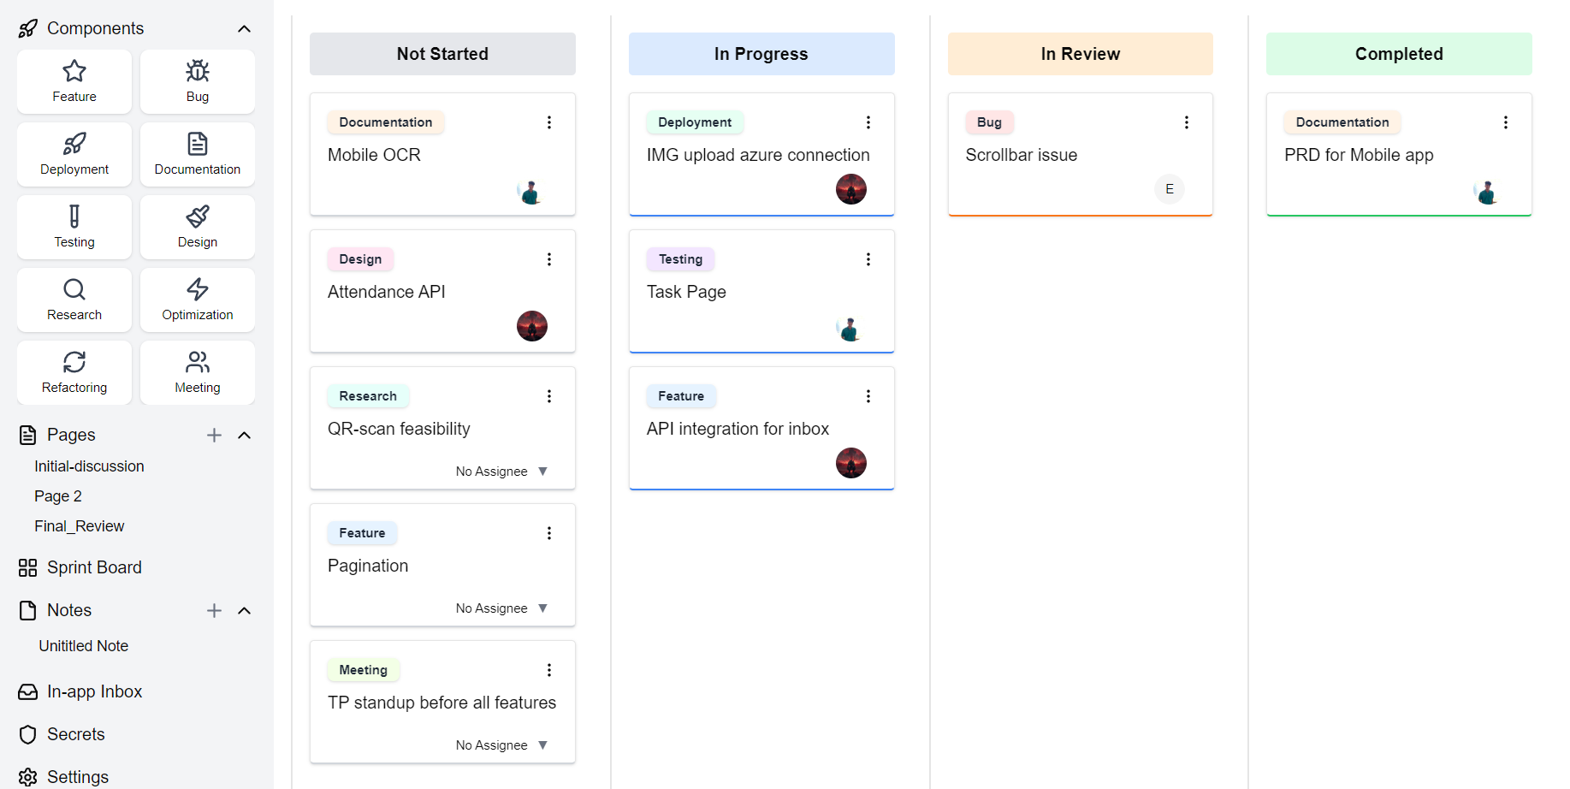This screenshot has height=789, width=1570.
Task: Open Sprint Board from the sidebar
Action: point(94,567)
